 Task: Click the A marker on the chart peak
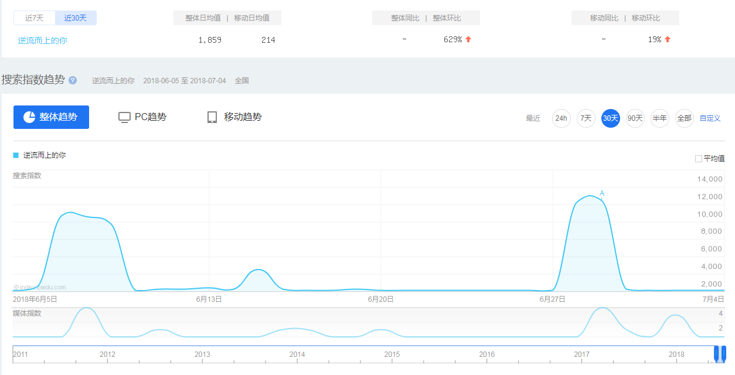pyautogui.click(x=602, y=193)
